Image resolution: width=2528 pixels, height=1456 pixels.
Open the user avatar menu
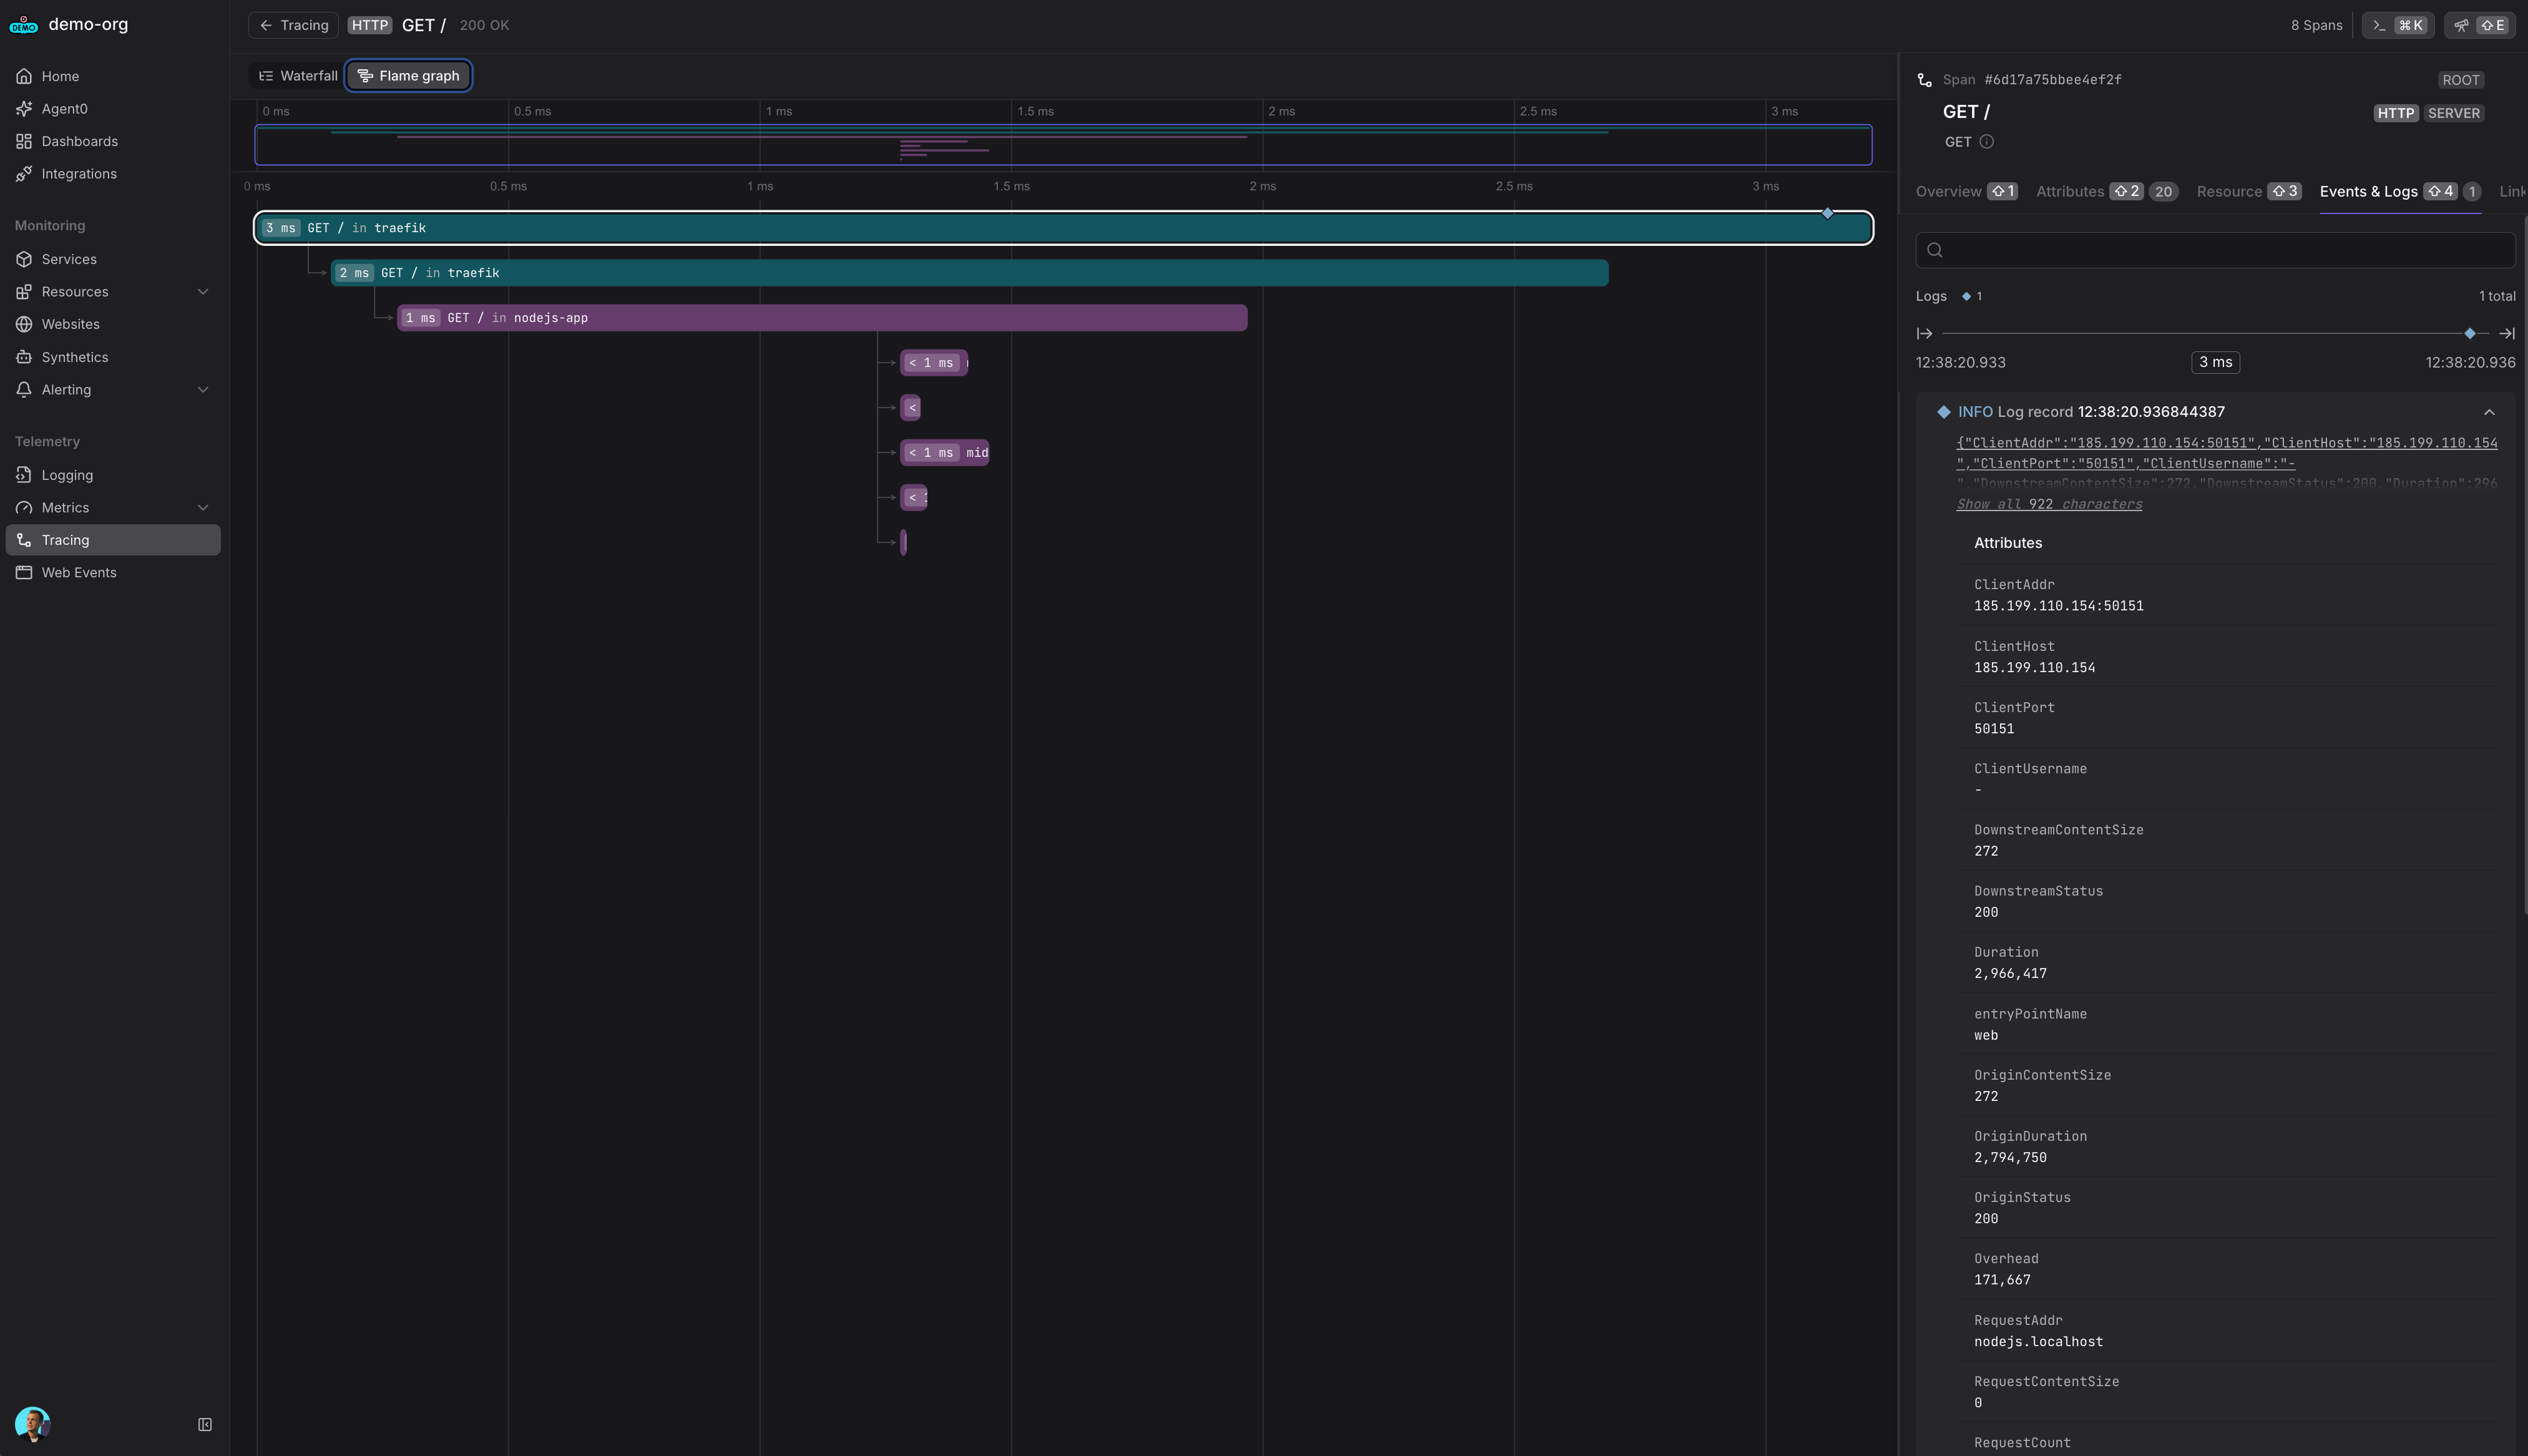[x=32, y=1423]
